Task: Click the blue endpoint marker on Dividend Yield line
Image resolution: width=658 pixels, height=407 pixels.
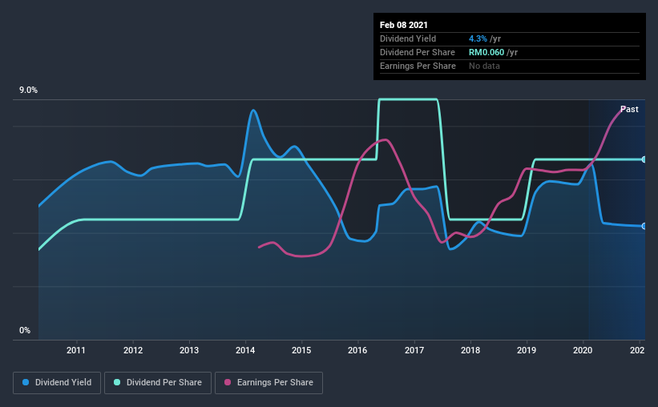Action: [x=644, y=226]
